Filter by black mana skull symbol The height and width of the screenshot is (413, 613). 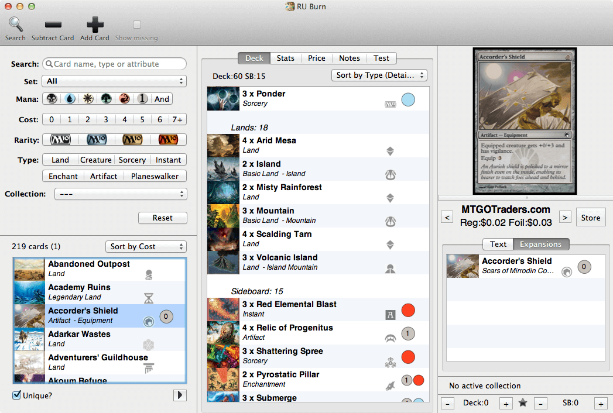(x=52, y=99)
